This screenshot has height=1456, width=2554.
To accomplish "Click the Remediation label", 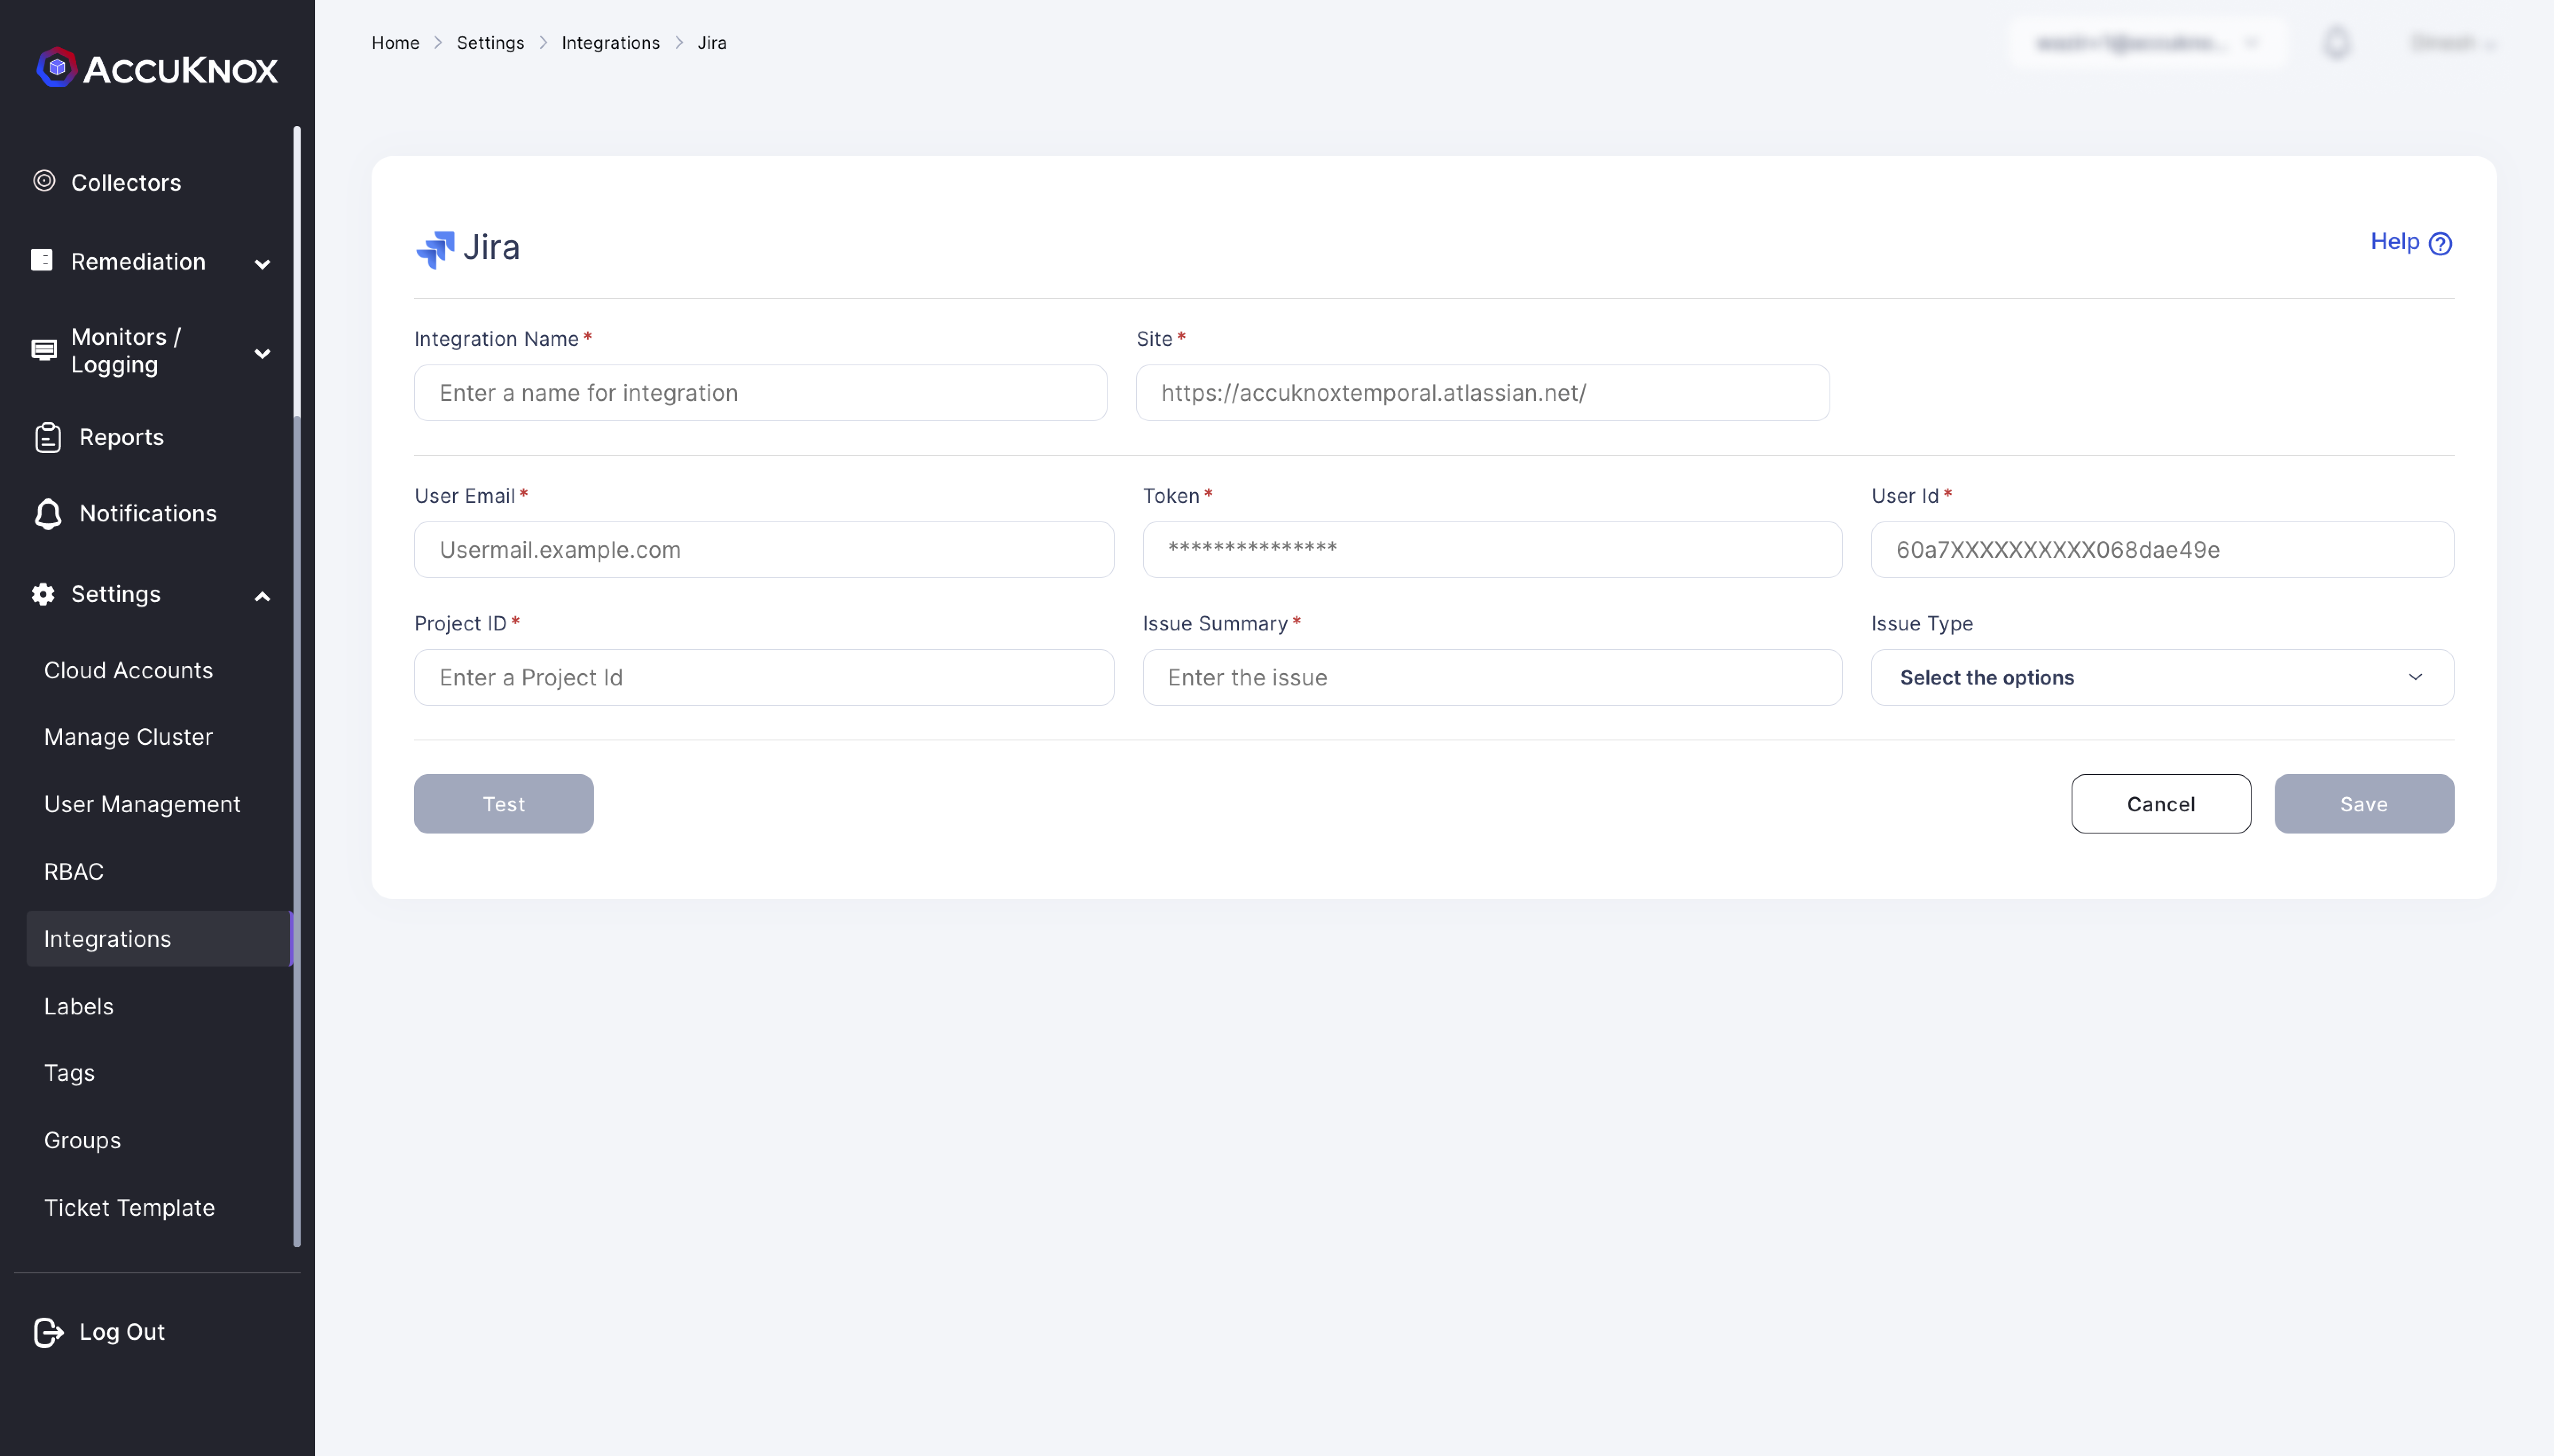I will pyautogui.click(x=138, y=261).
